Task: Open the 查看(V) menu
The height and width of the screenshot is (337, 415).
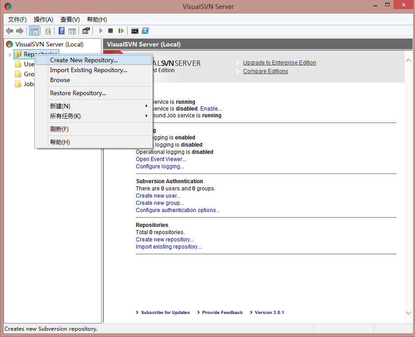Action: [70, 19]
